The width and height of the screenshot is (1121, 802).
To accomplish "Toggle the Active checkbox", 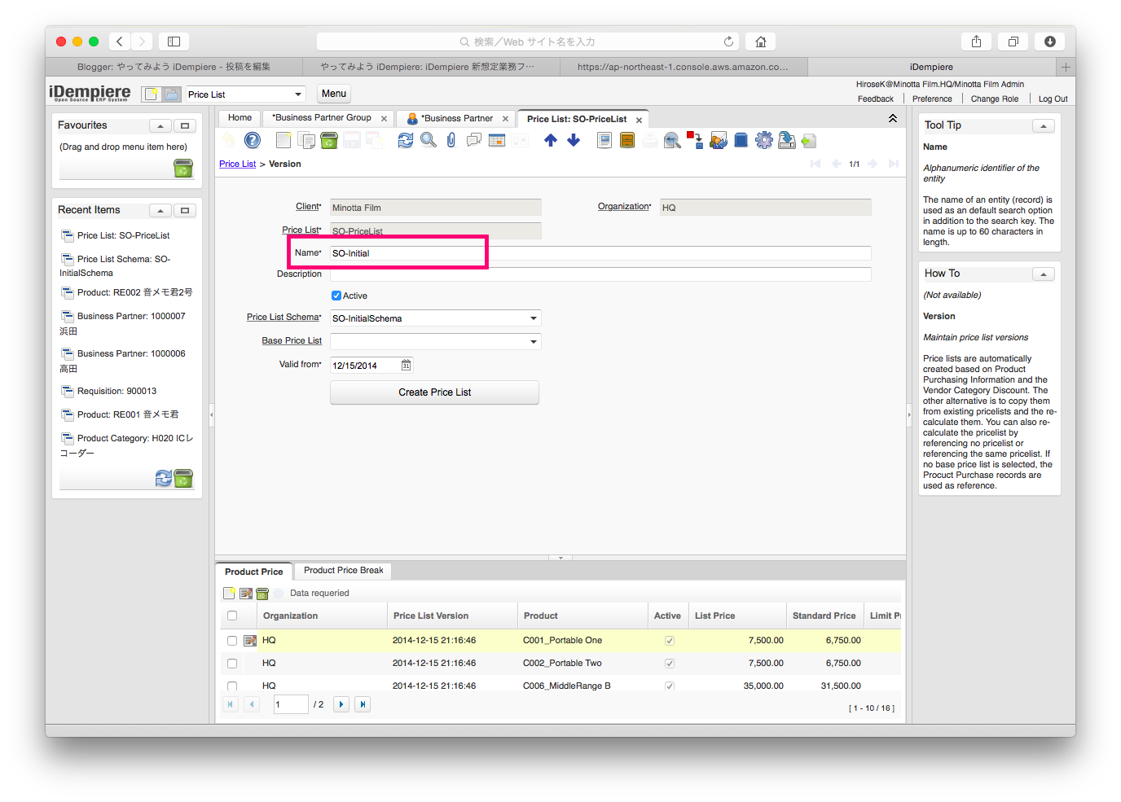I will coord(336,296).
